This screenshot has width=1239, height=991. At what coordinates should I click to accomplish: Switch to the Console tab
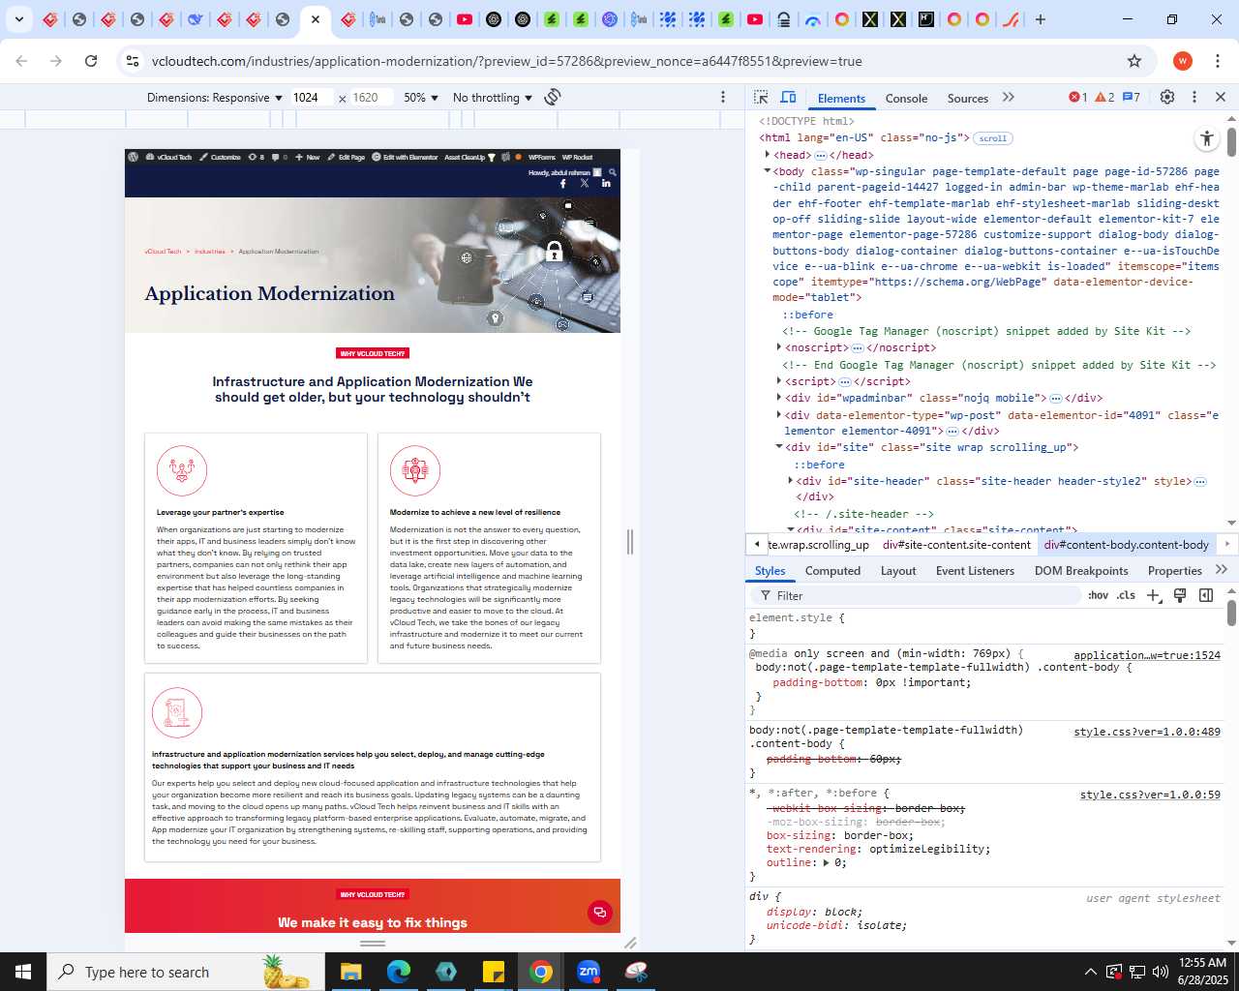pyautogui.click(x=906, y=98)
